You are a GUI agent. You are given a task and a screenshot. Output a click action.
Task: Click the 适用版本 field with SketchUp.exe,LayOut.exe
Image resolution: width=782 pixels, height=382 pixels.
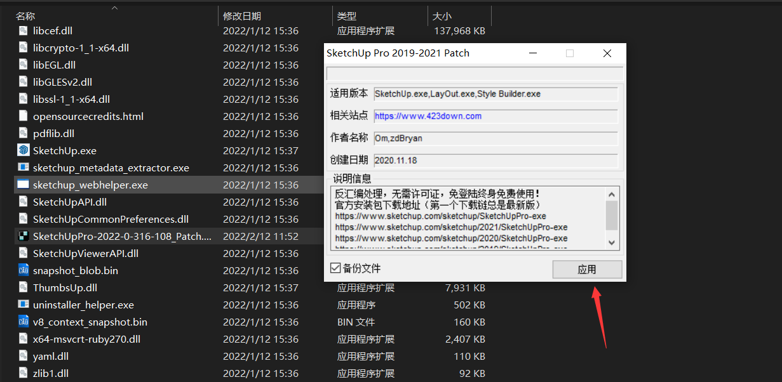[x=495, y=94]
